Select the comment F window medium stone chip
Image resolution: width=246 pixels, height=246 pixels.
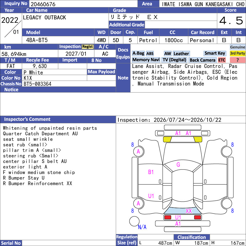(x=39, y=173)
